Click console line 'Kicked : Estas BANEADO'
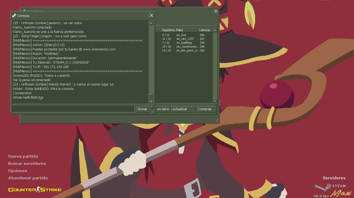Image resolution: width=354 pixels, height=198 pixels. coord(43,88)
